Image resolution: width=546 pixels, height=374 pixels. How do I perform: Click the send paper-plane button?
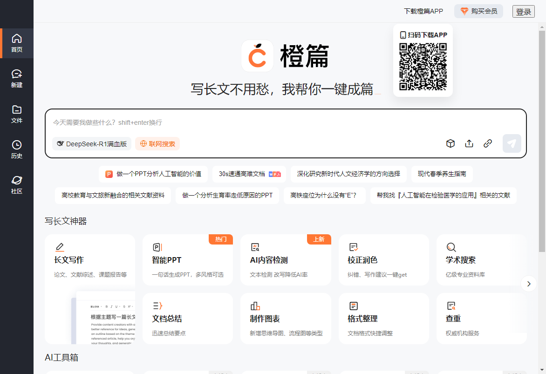512,143
